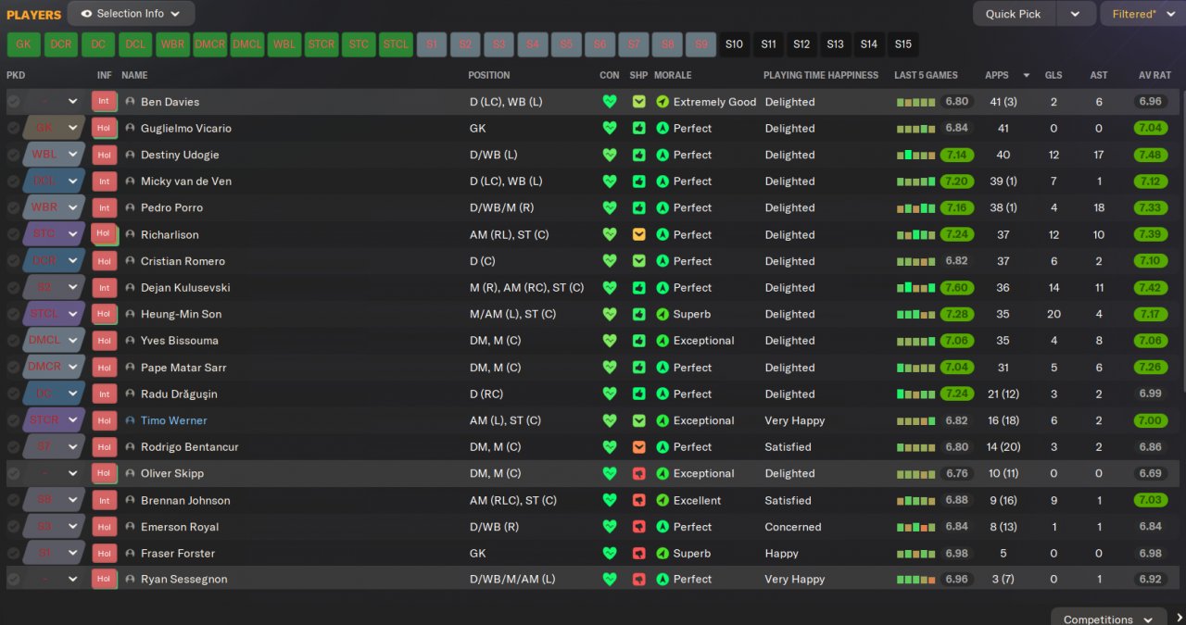Sort by the AV RAT column header

[x=1154, y=75]
